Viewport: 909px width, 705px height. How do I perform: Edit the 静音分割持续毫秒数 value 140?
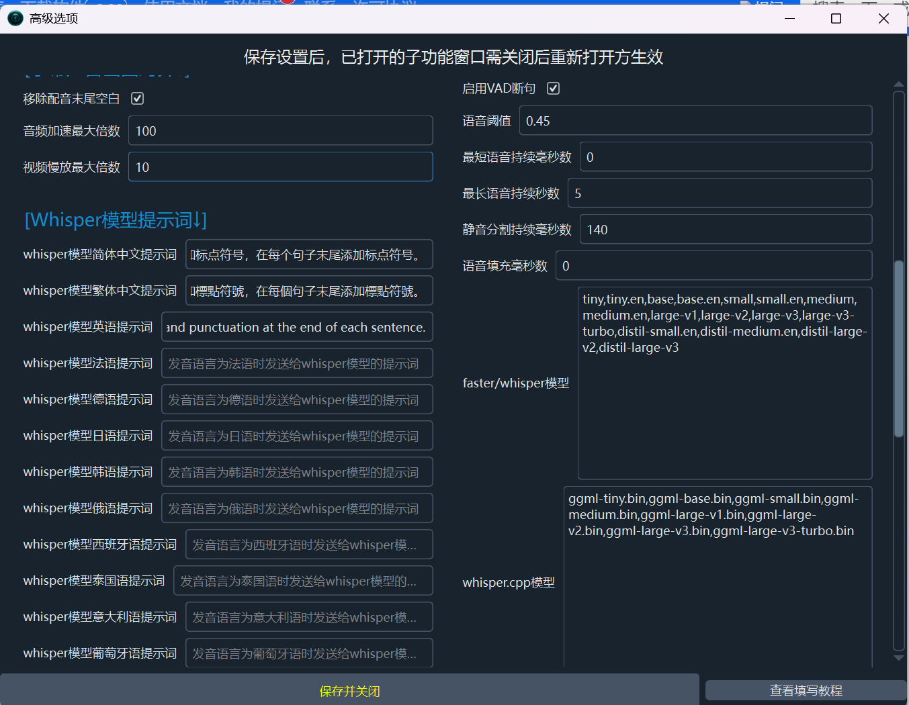[x=726, y=230]
